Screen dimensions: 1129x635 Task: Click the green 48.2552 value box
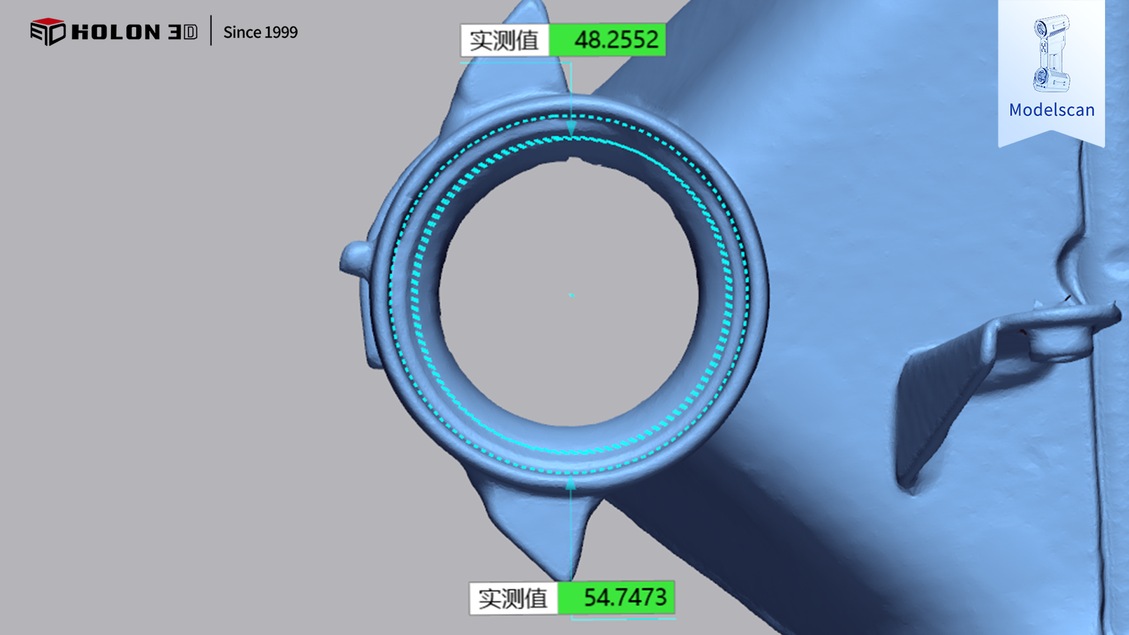tap(607, 40)
